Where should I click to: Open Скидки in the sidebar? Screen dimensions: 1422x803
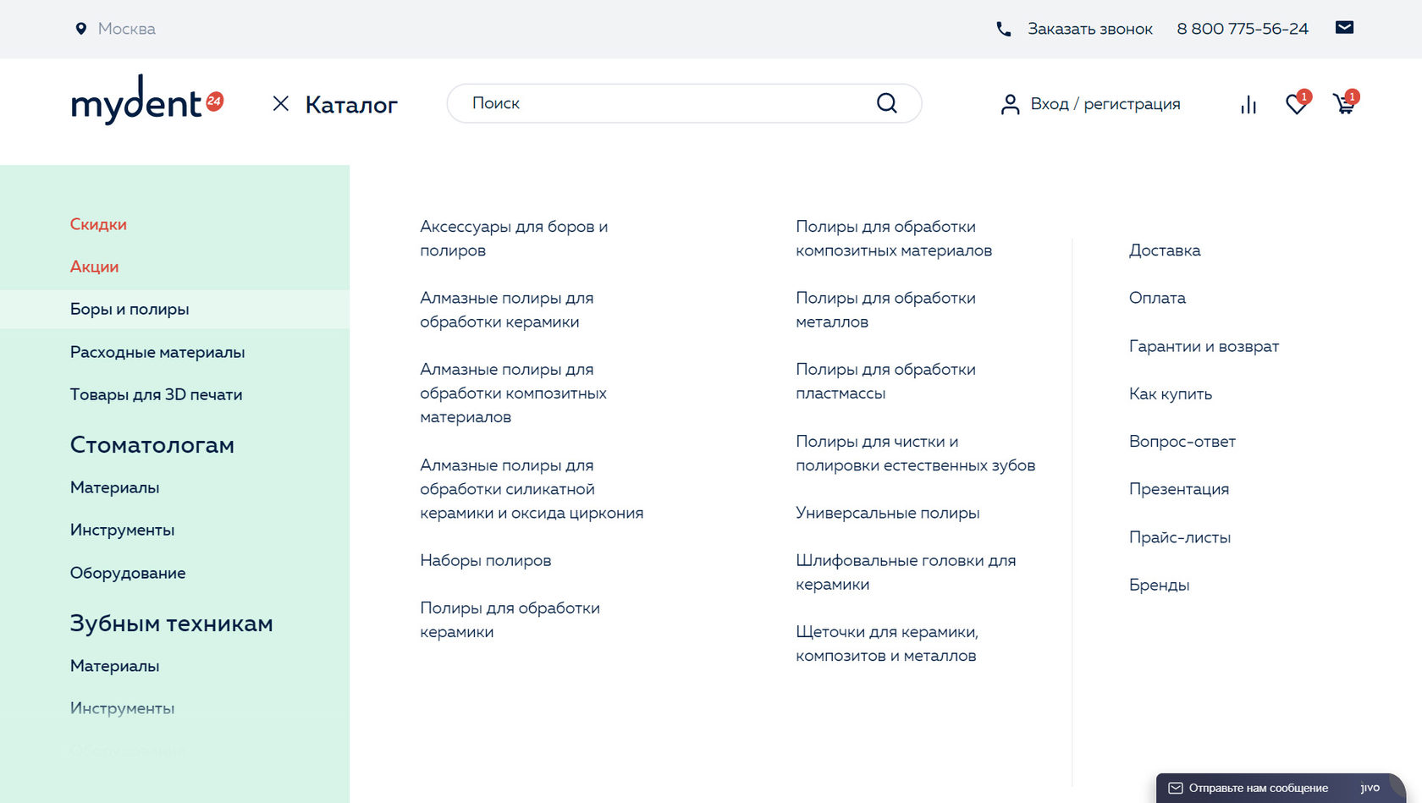[98, 224]
